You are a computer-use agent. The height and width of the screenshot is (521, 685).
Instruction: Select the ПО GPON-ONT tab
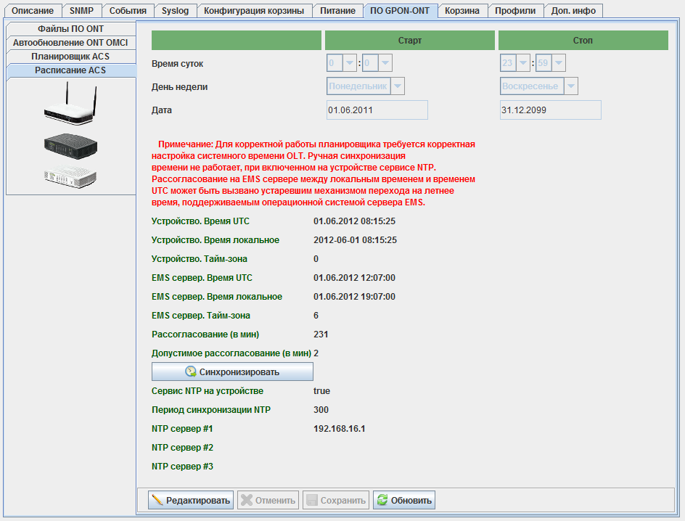(x=400, y=10)
